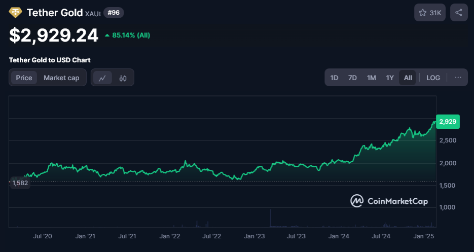Click the Jul '22 x-axis label
This screenshot has height=252, width=474.
pos(212,236)
